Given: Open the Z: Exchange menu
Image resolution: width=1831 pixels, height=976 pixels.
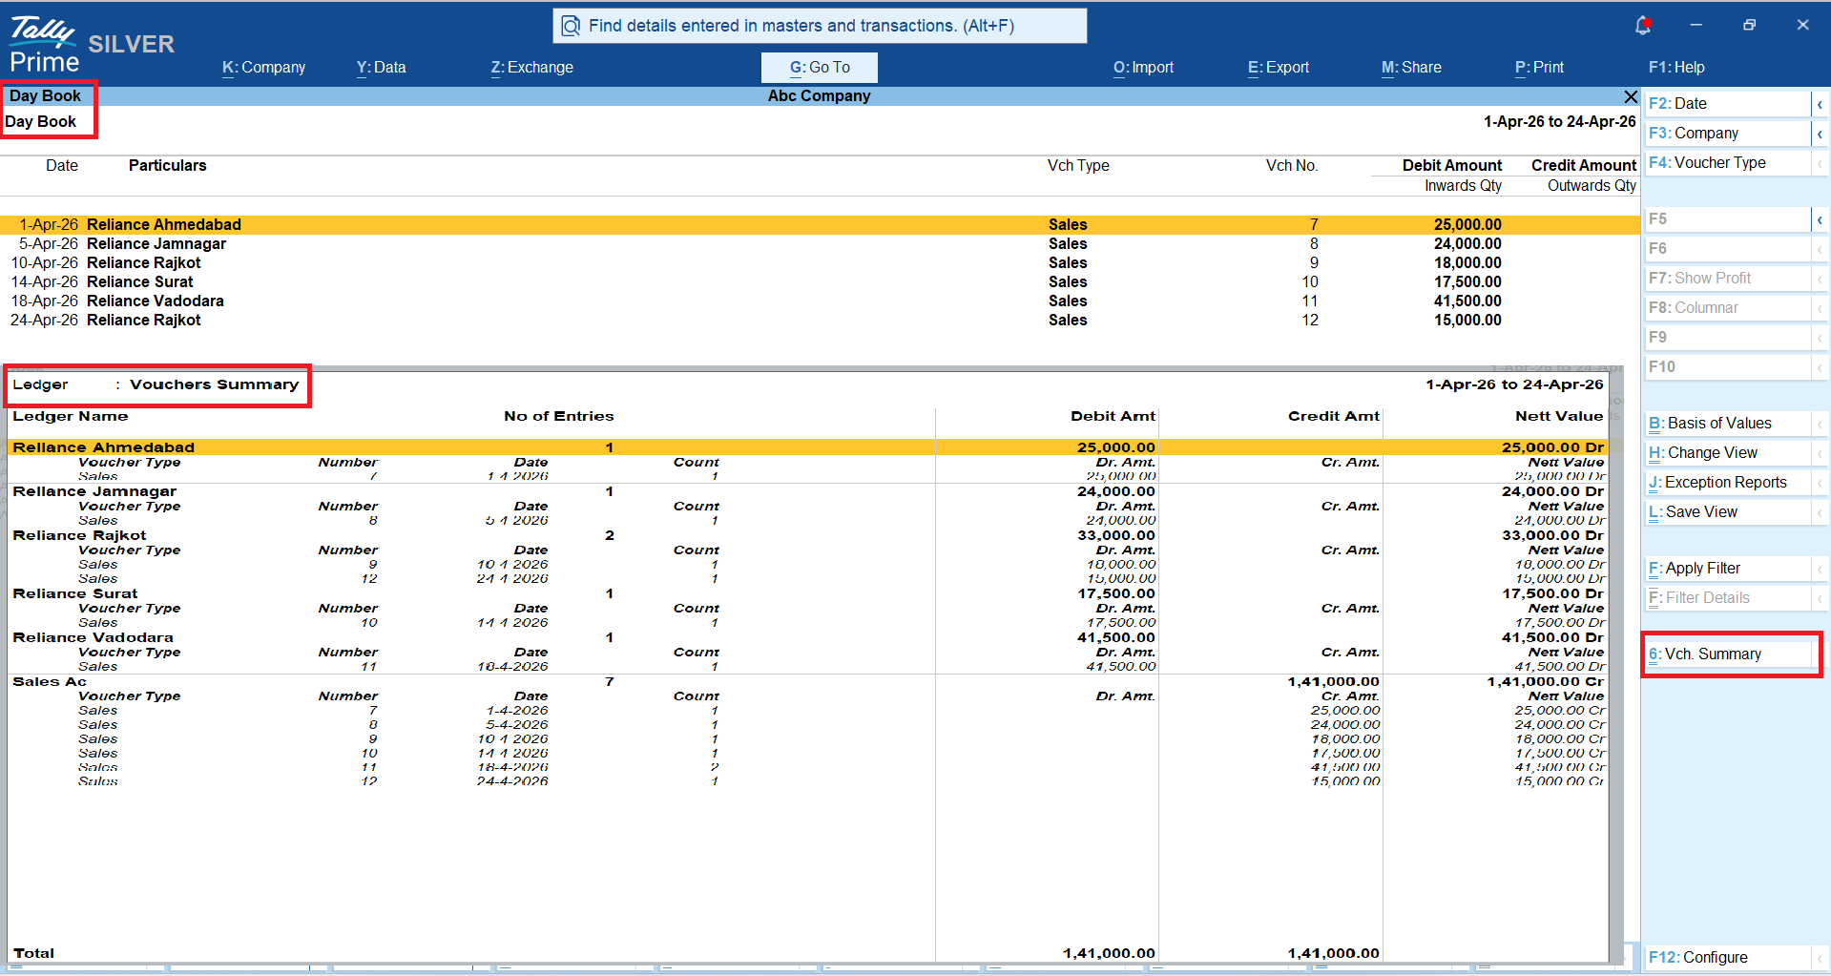Looking at the screenshot, I should [x=532, y=67].
